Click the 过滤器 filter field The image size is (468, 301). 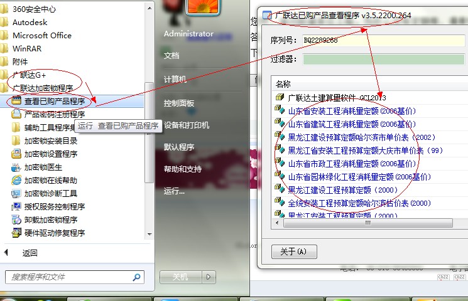click(x=384, y=59)
